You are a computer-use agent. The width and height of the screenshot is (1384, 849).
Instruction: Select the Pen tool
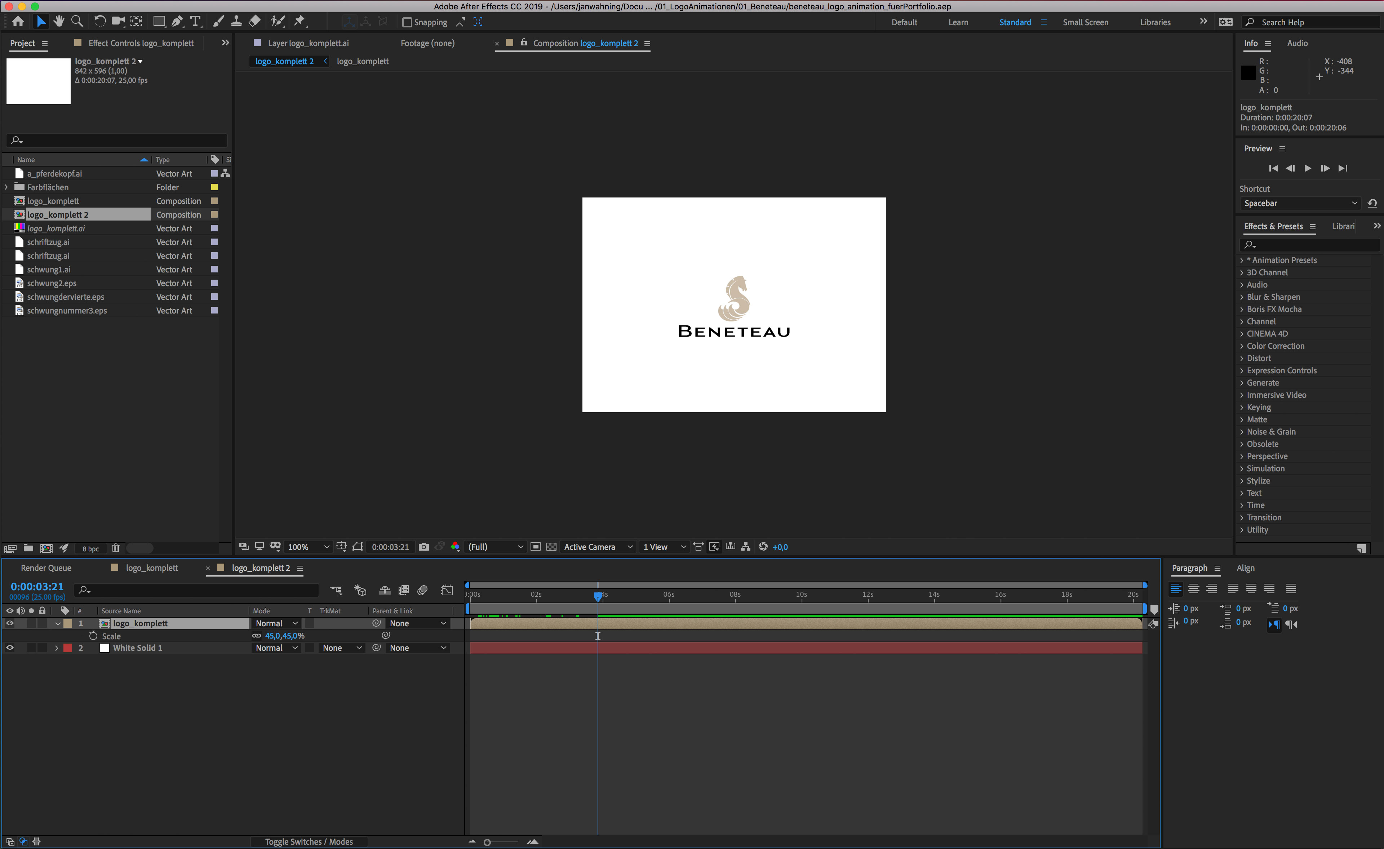[177, 22]
